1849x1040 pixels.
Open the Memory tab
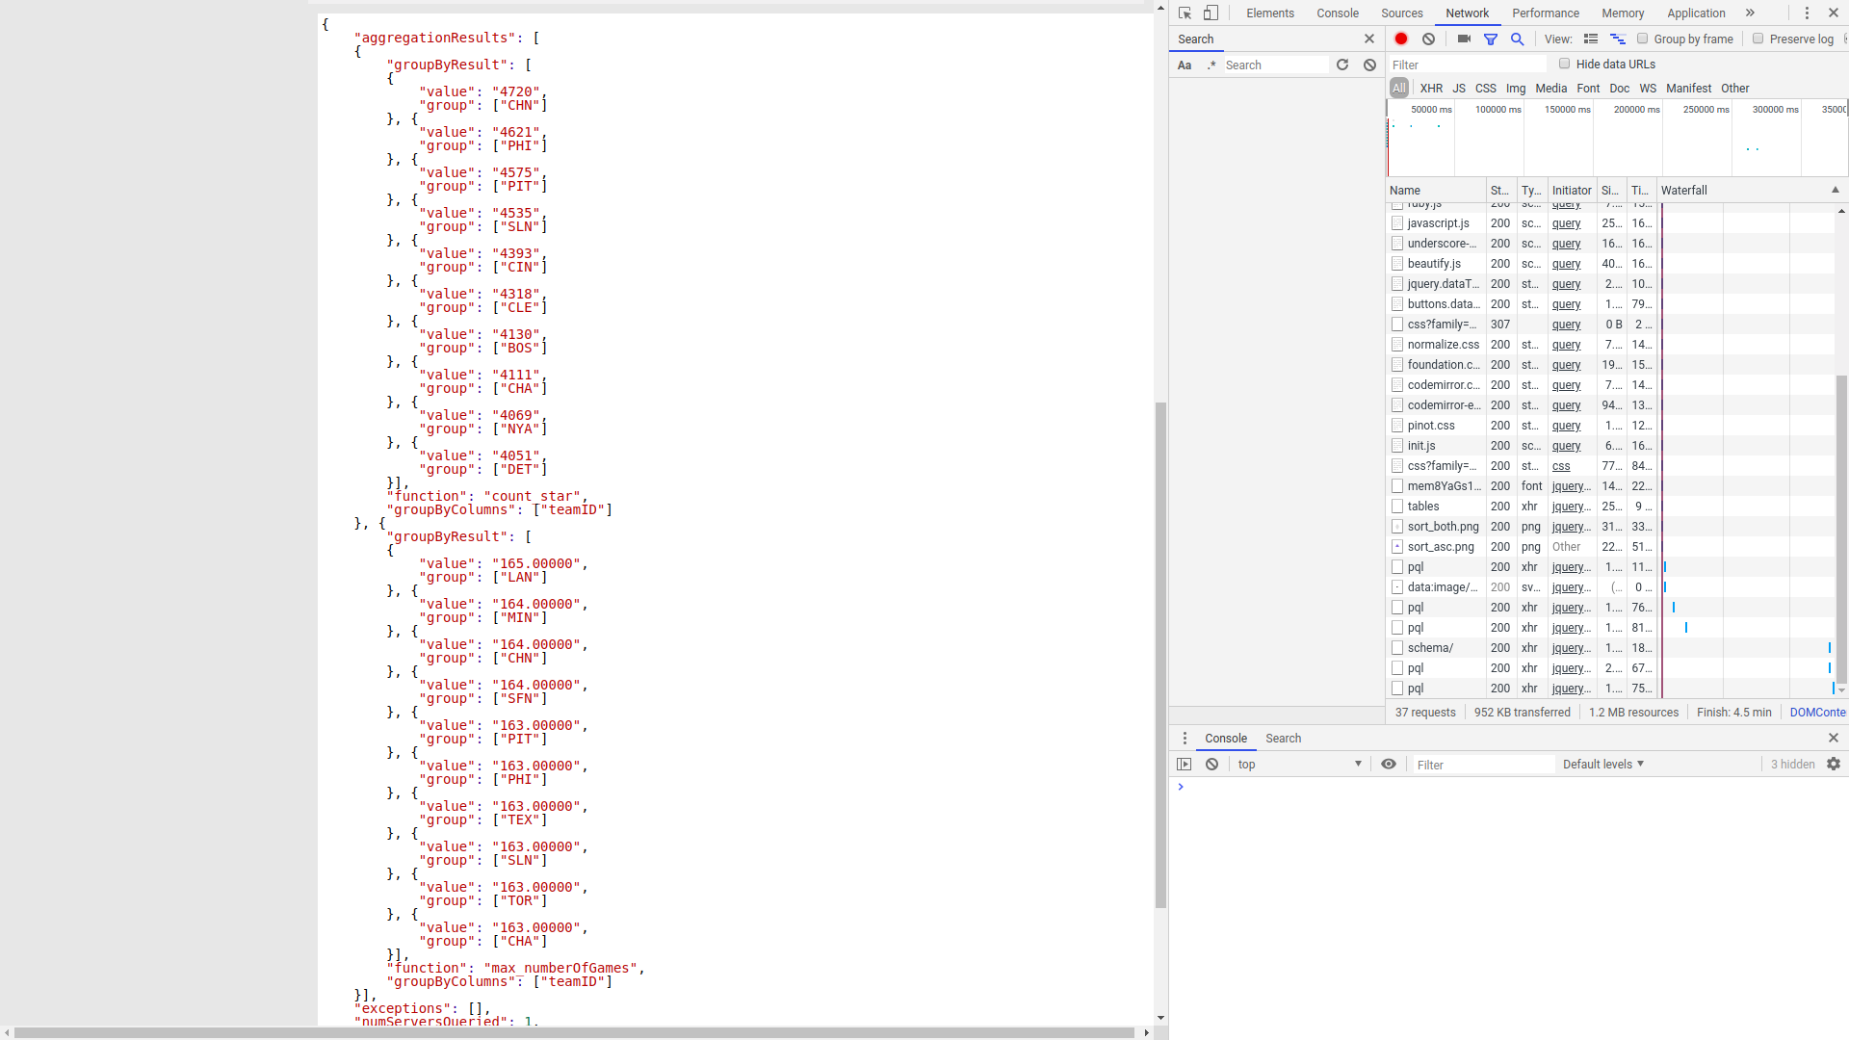(x=1623, y=13)
